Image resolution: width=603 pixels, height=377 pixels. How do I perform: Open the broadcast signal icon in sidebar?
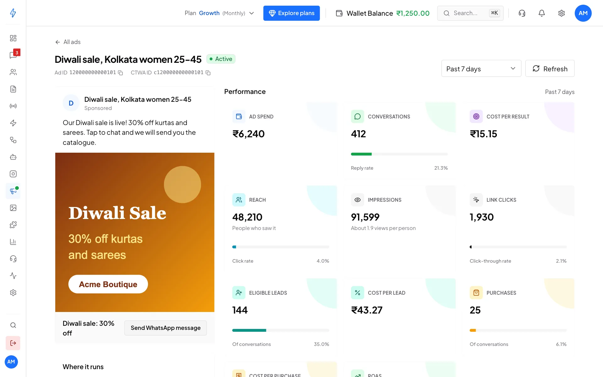tap(13, 106)
